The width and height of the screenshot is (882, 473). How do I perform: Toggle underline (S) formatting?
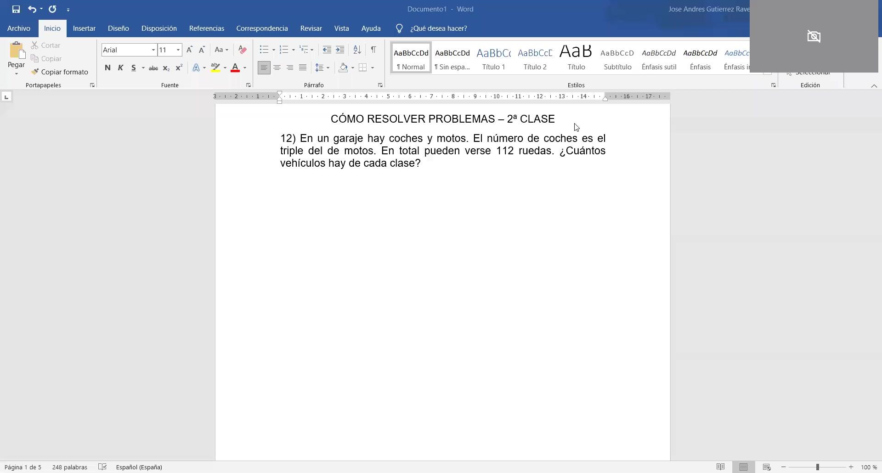pos(134,68)
